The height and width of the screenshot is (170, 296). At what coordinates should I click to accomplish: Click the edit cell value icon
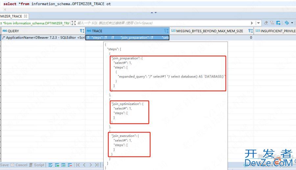click(x=50, y=165)
